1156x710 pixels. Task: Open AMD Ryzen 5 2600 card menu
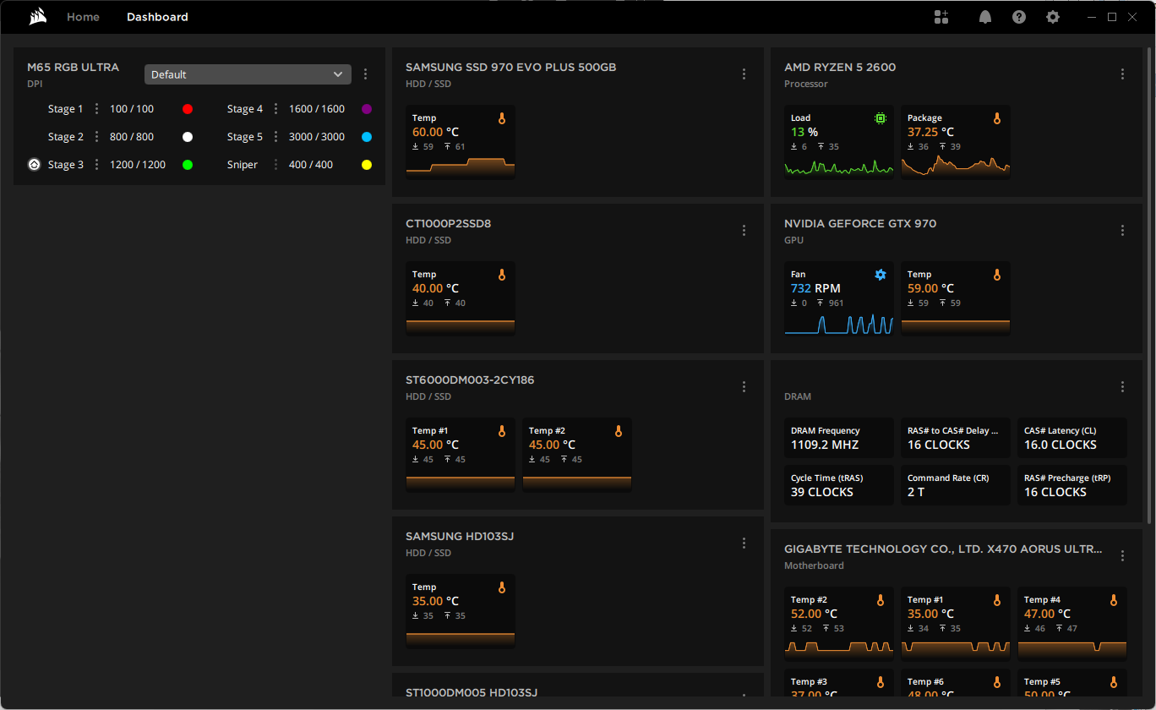(1122, 74)
